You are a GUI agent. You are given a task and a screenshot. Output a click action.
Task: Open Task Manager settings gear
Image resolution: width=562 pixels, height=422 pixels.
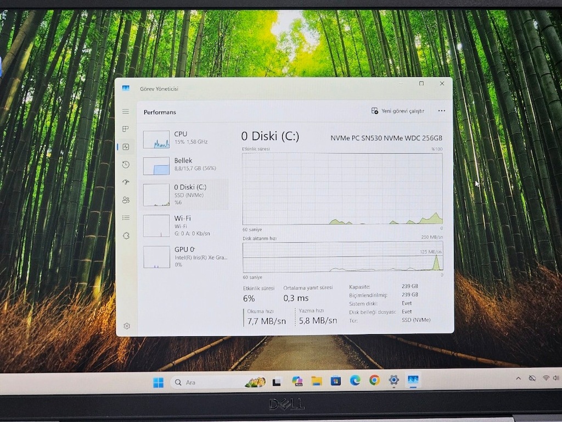(x=127, y=326)
